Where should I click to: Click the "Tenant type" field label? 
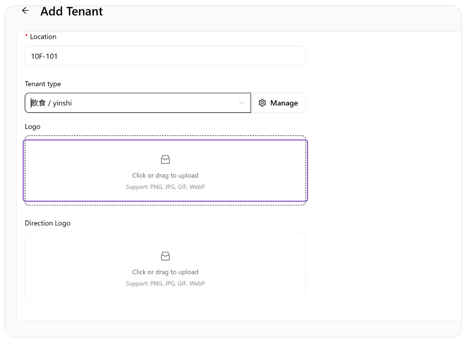(43, 84)
